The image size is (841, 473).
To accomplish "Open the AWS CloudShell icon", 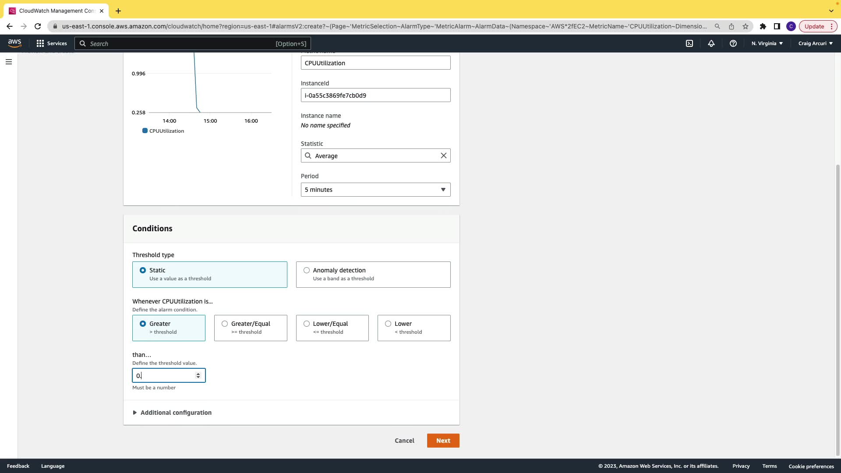I will [x=689, y=43].
